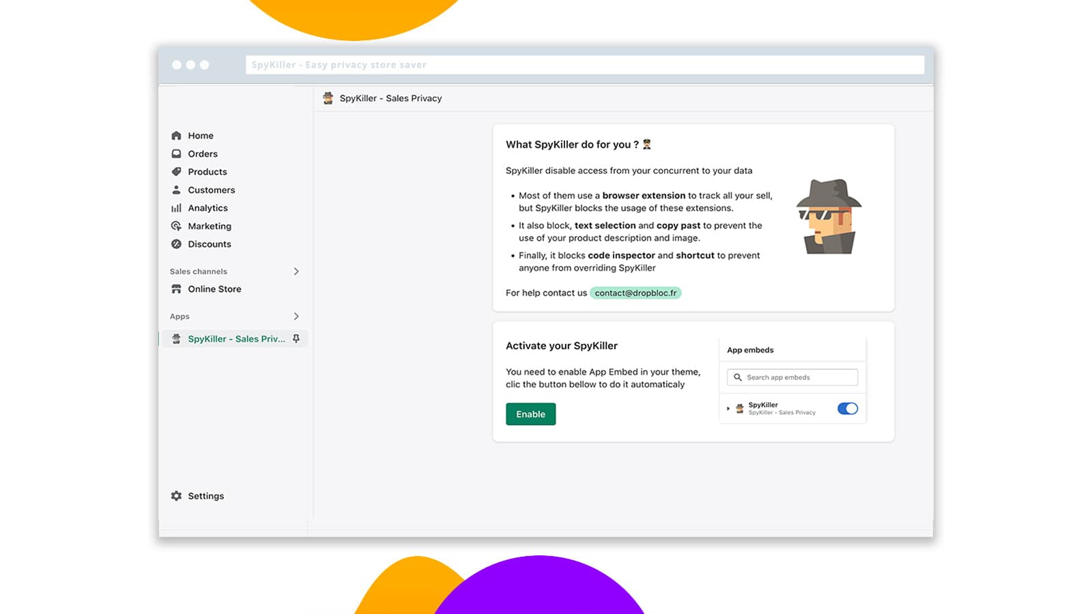Viewport: 1092px width, 614px height.
Task: Unpin SpyKiller app with pin icon
Action: tap(296, 339)
